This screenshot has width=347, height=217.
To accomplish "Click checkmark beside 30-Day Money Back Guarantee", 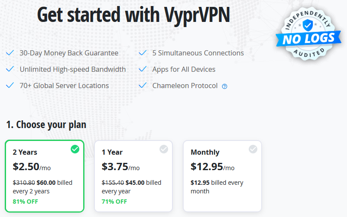I will coord(10,53).
